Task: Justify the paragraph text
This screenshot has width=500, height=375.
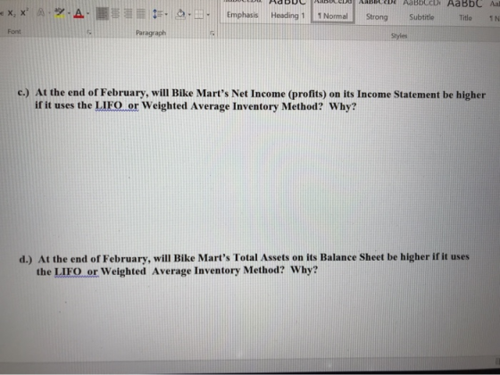Action: (x=141, y=14)
